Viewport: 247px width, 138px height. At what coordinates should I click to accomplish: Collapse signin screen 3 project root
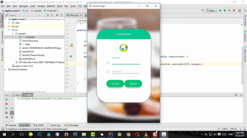tap(5, 19)
